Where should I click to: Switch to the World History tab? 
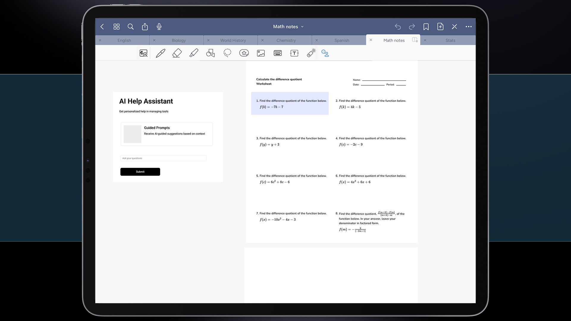pyautogui.click(x=233, y=40)
